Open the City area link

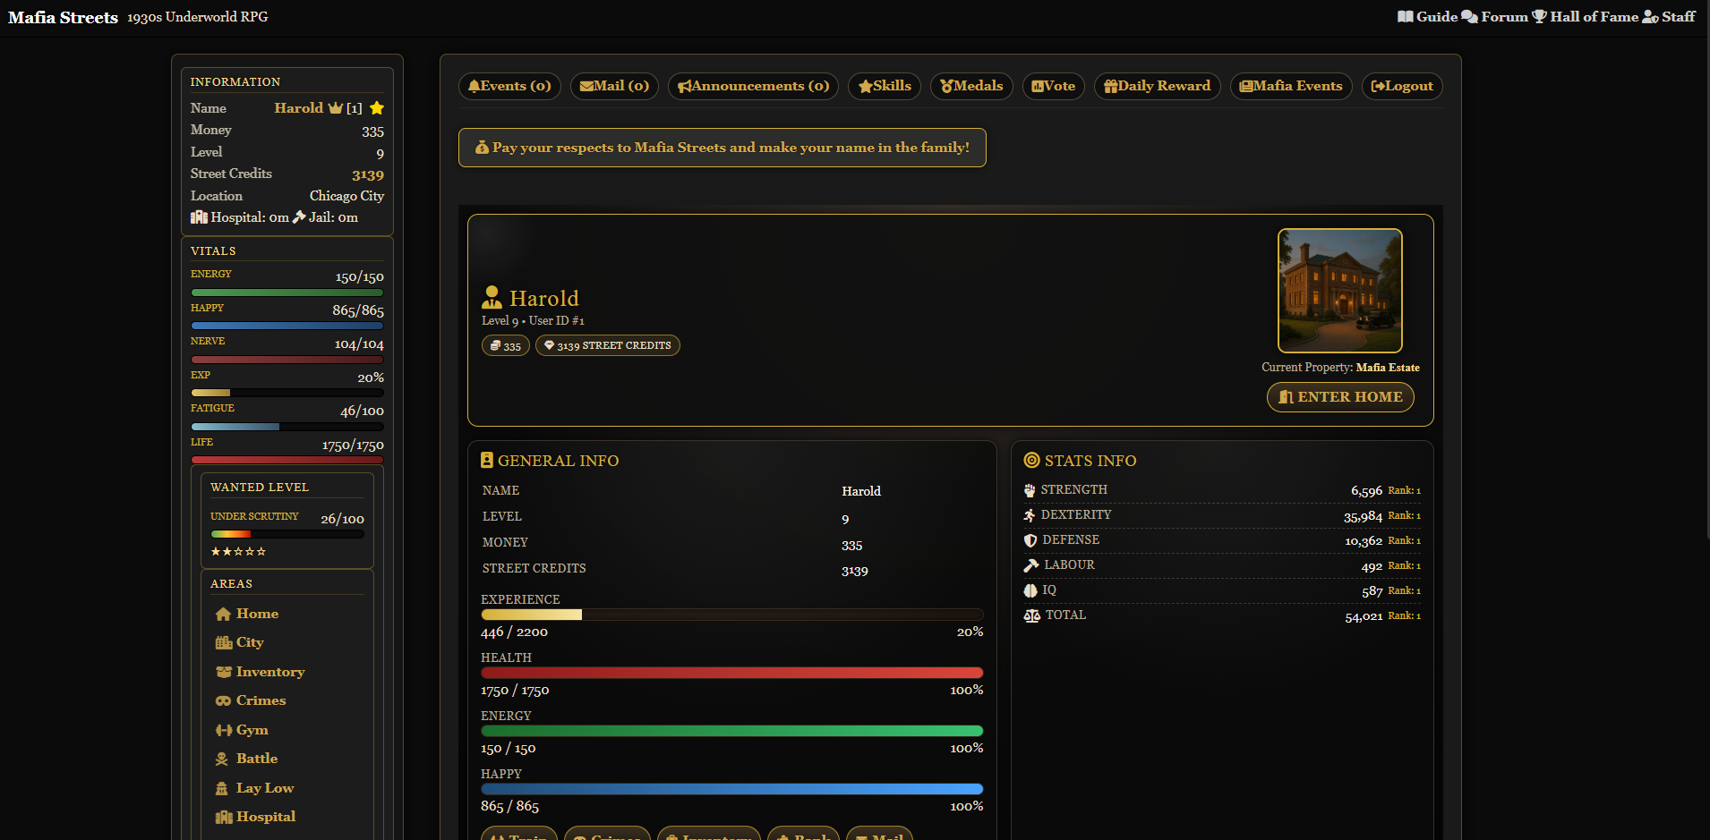pyautogui.click(x=249, y=642)
